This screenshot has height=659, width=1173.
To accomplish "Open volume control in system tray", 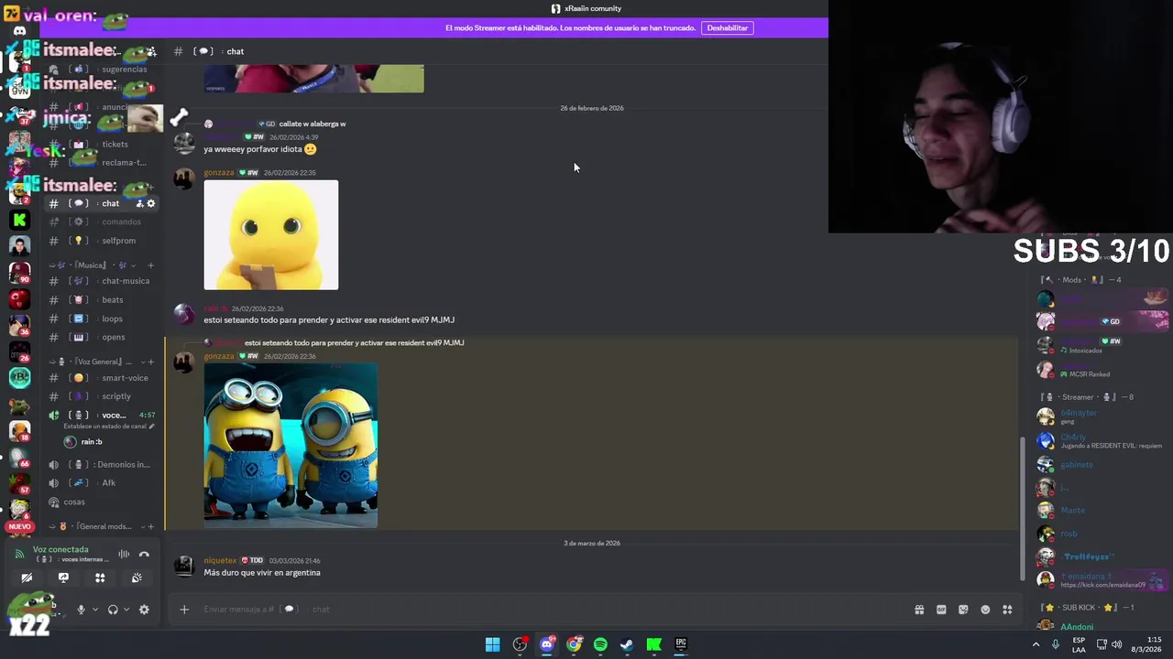I will (1116, 644).
